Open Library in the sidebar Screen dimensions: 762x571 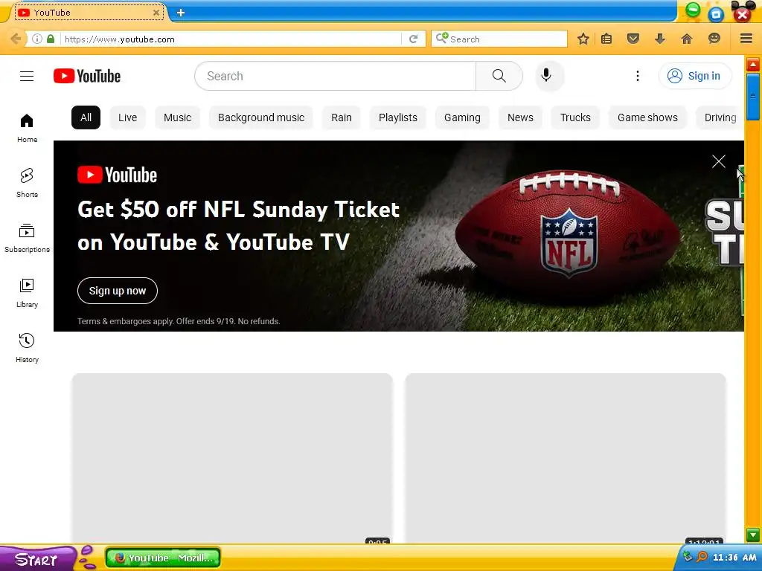tap(27, 293)
